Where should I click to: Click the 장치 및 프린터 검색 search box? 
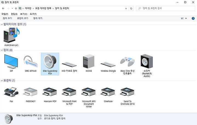pos(166,8)
